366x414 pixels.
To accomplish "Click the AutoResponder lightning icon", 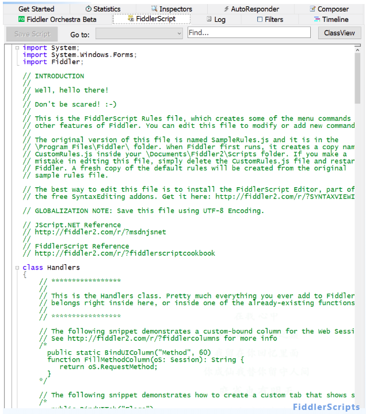I will tap(226, 9).
